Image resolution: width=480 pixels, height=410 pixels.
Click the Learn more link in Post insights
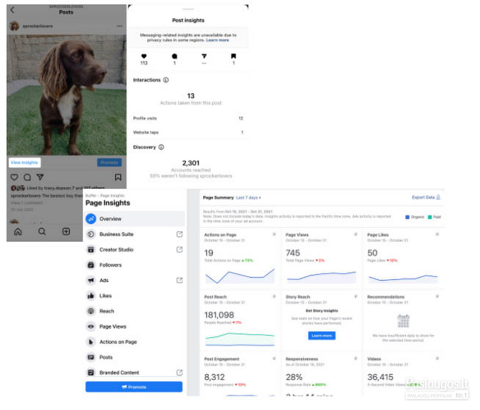pyautogui.click(x=217, y=40)
